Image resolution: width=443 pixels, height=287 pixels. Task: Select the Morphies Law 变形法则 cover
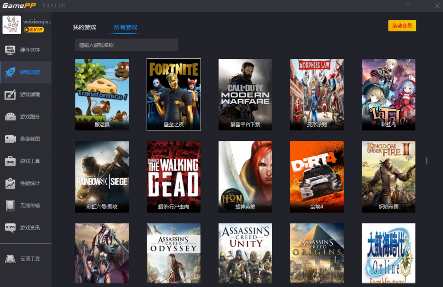tap(317, 95)
